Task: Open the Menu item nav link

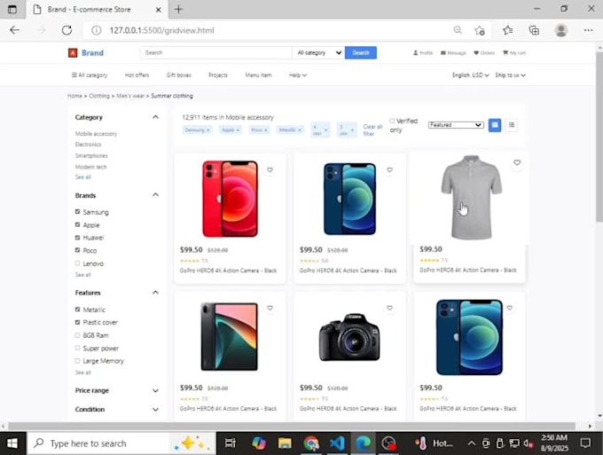Action: pos(258,75)
